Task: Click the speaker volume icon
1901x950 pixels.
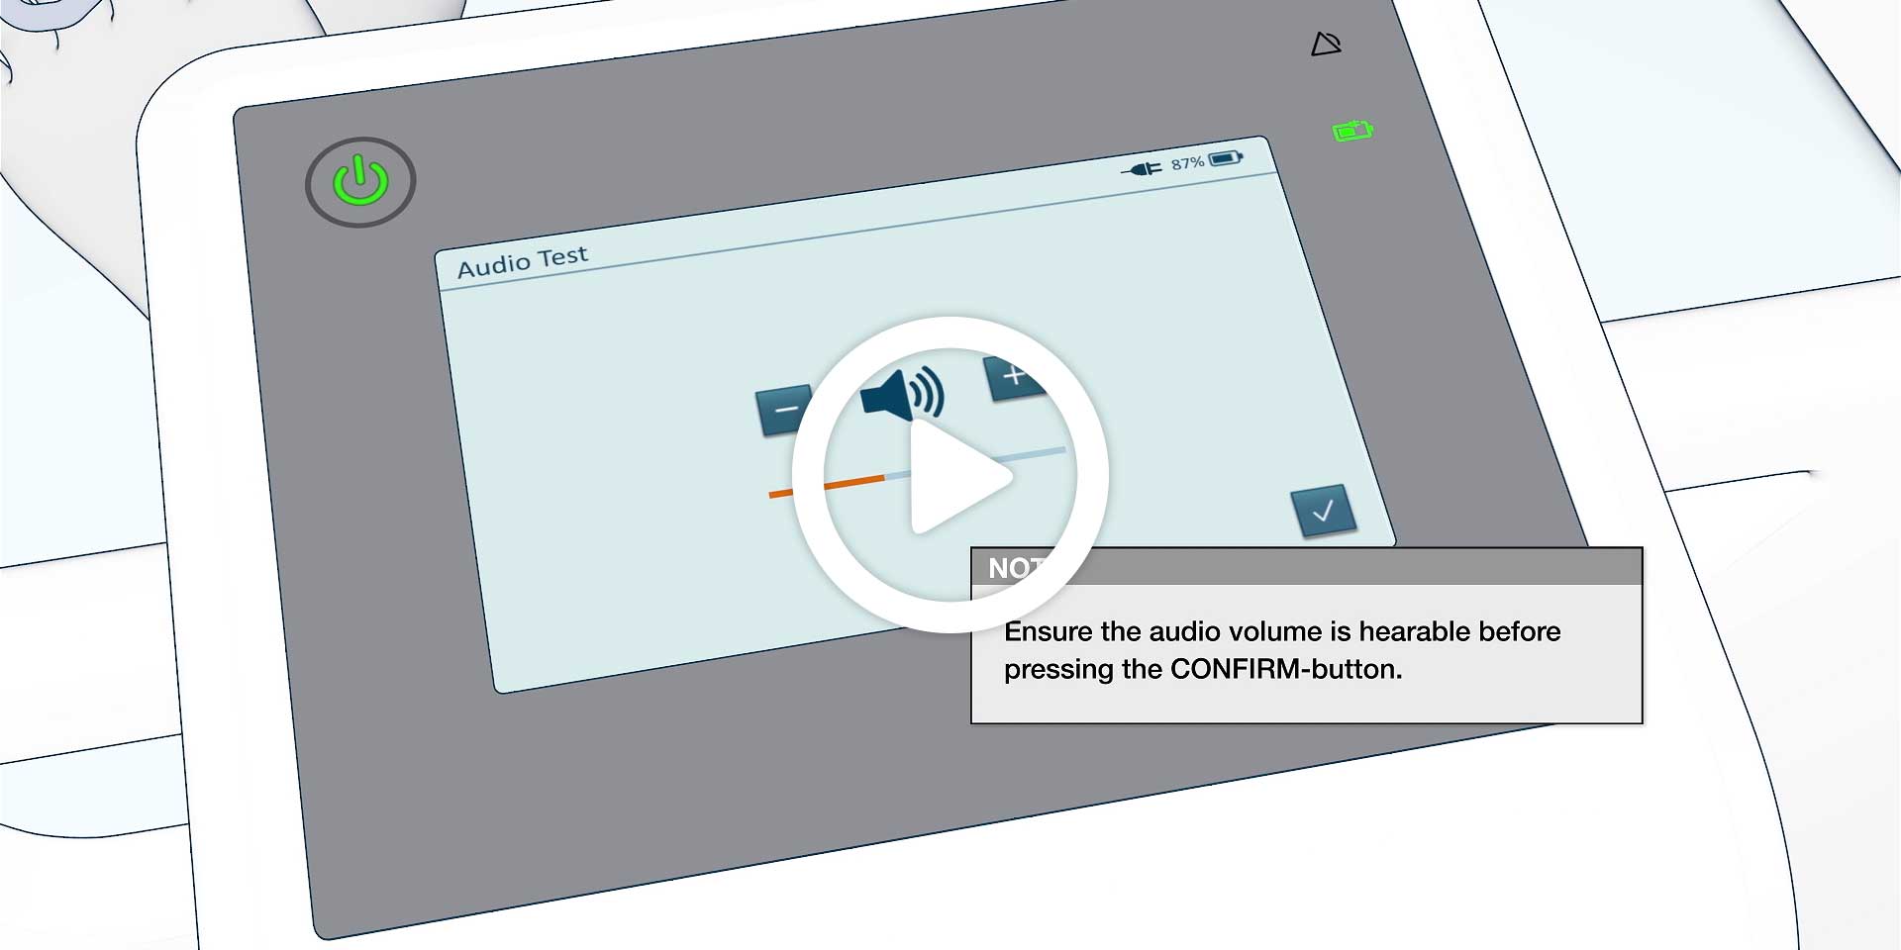Action: (899, 394)
